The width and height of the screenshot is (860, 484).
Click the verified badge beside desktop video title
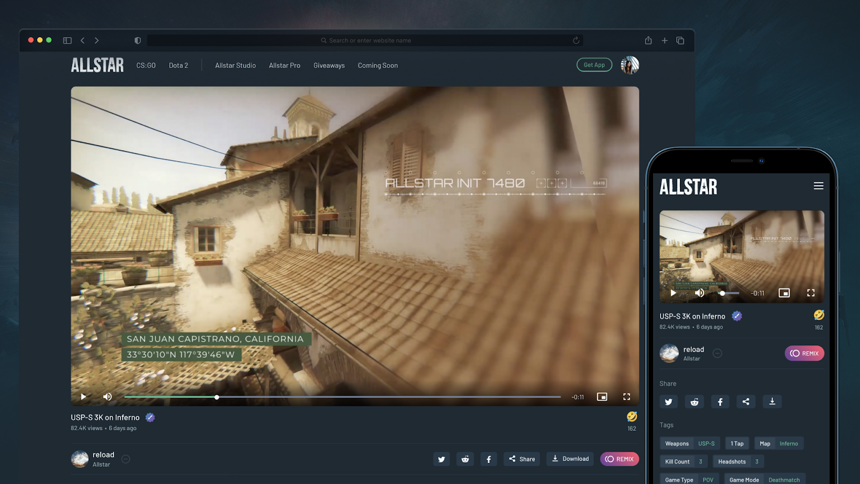tap(150, 417)
